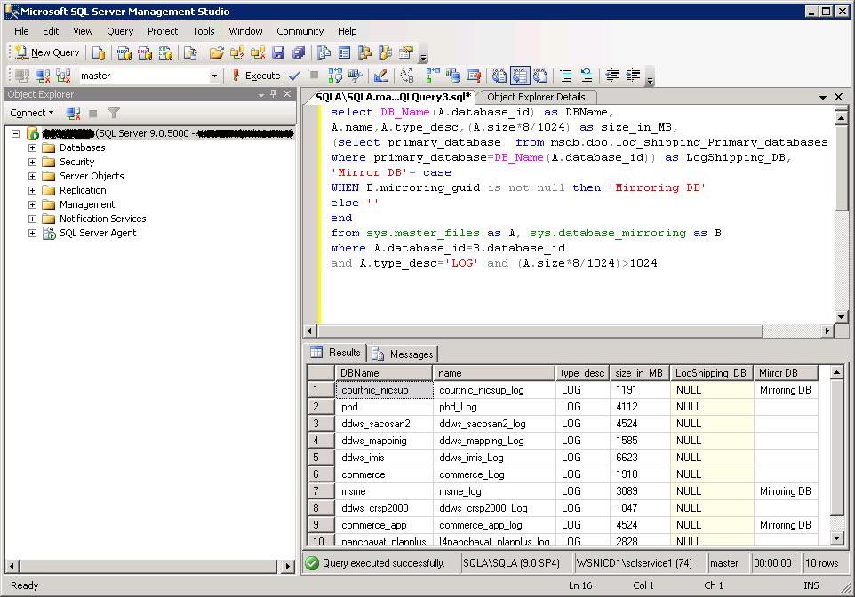This screenshot has height=597, width=855.
Task: Open the Registered Servers window icon
Action: tap(324, 52)
